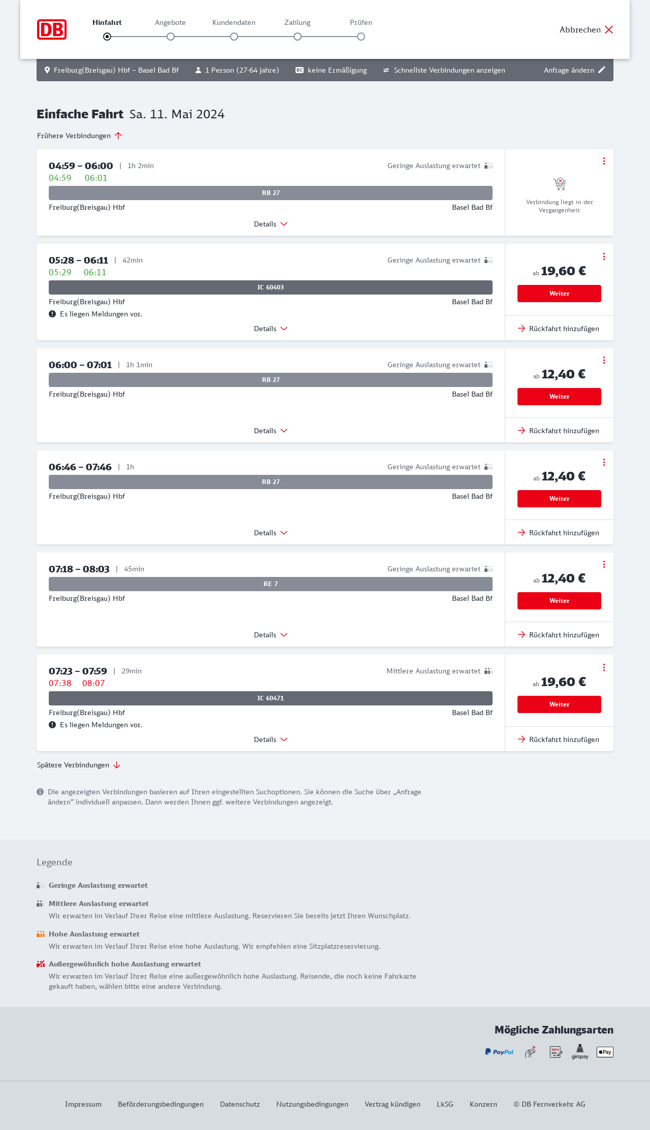The width and height of the screenshot is (650, 1130).
Task: Click Weiter for the 19,60 € IC 60403
Action: tap(559, 294)
